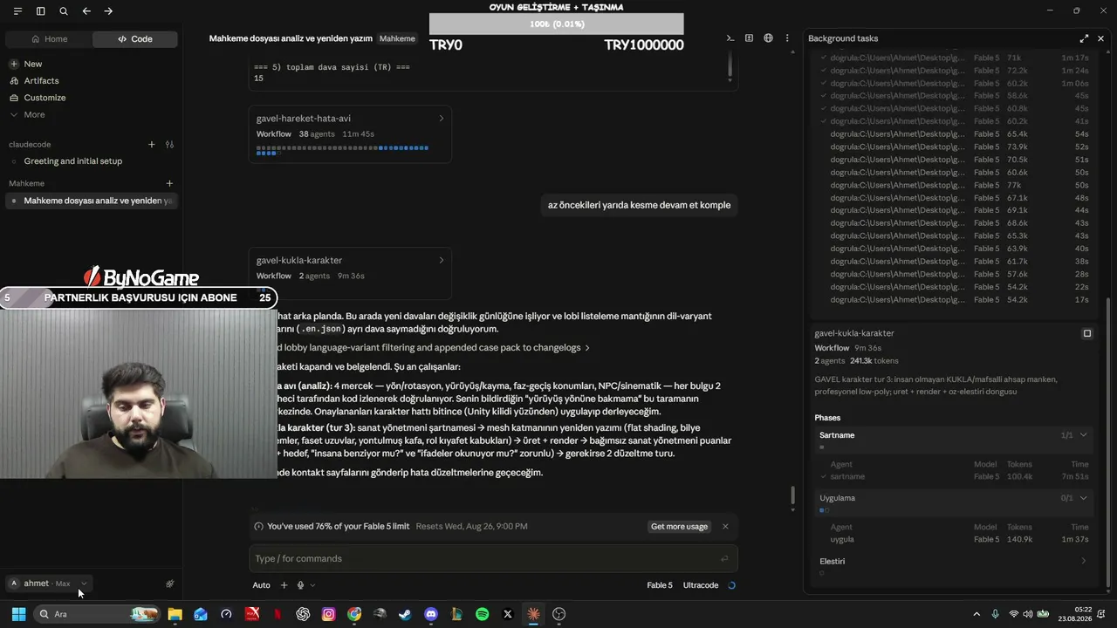Open Instagram from the taskbar
The width and height of the screenshot is (1117, 628).
pyautogui.click(x=328, y=614)
